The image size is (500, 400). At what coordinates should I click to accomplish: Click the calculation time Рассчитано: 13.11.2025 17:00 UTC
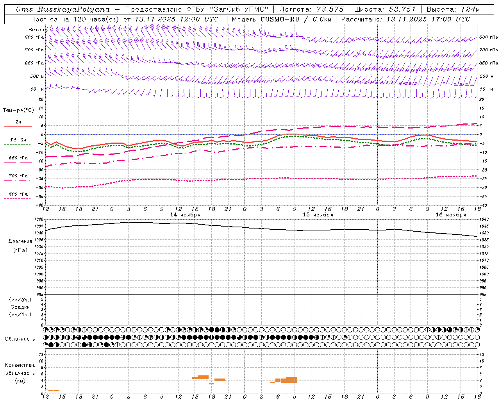click(x=405, y=19)
